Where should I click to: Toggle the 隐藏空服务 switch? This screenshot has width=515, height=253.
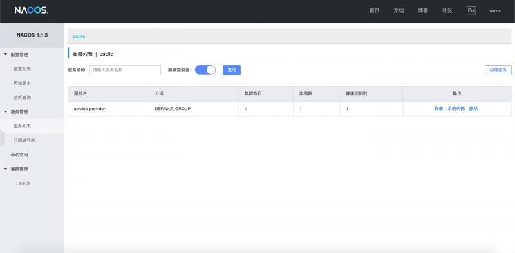click(205, 70)
